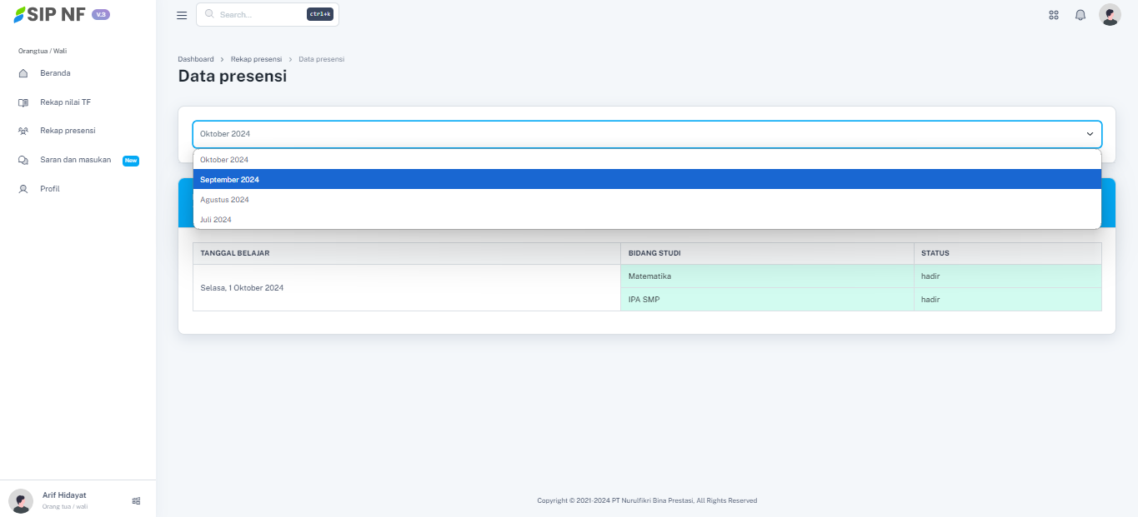Viewport: 1138px width, 517px height.
Task: Click the Saran dan masukan chat icon
Action: (x=23, y=160)
